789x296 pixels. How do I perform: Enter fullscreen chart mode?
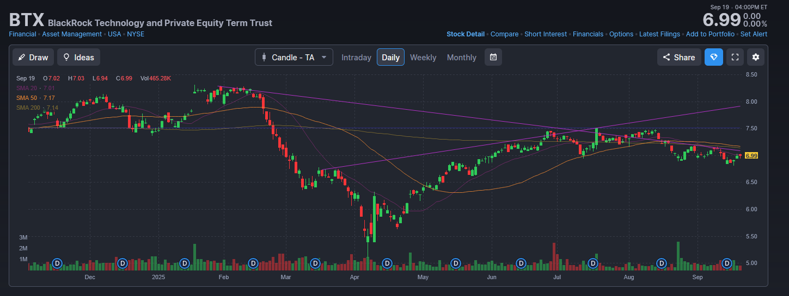click(x=735, y=57)
